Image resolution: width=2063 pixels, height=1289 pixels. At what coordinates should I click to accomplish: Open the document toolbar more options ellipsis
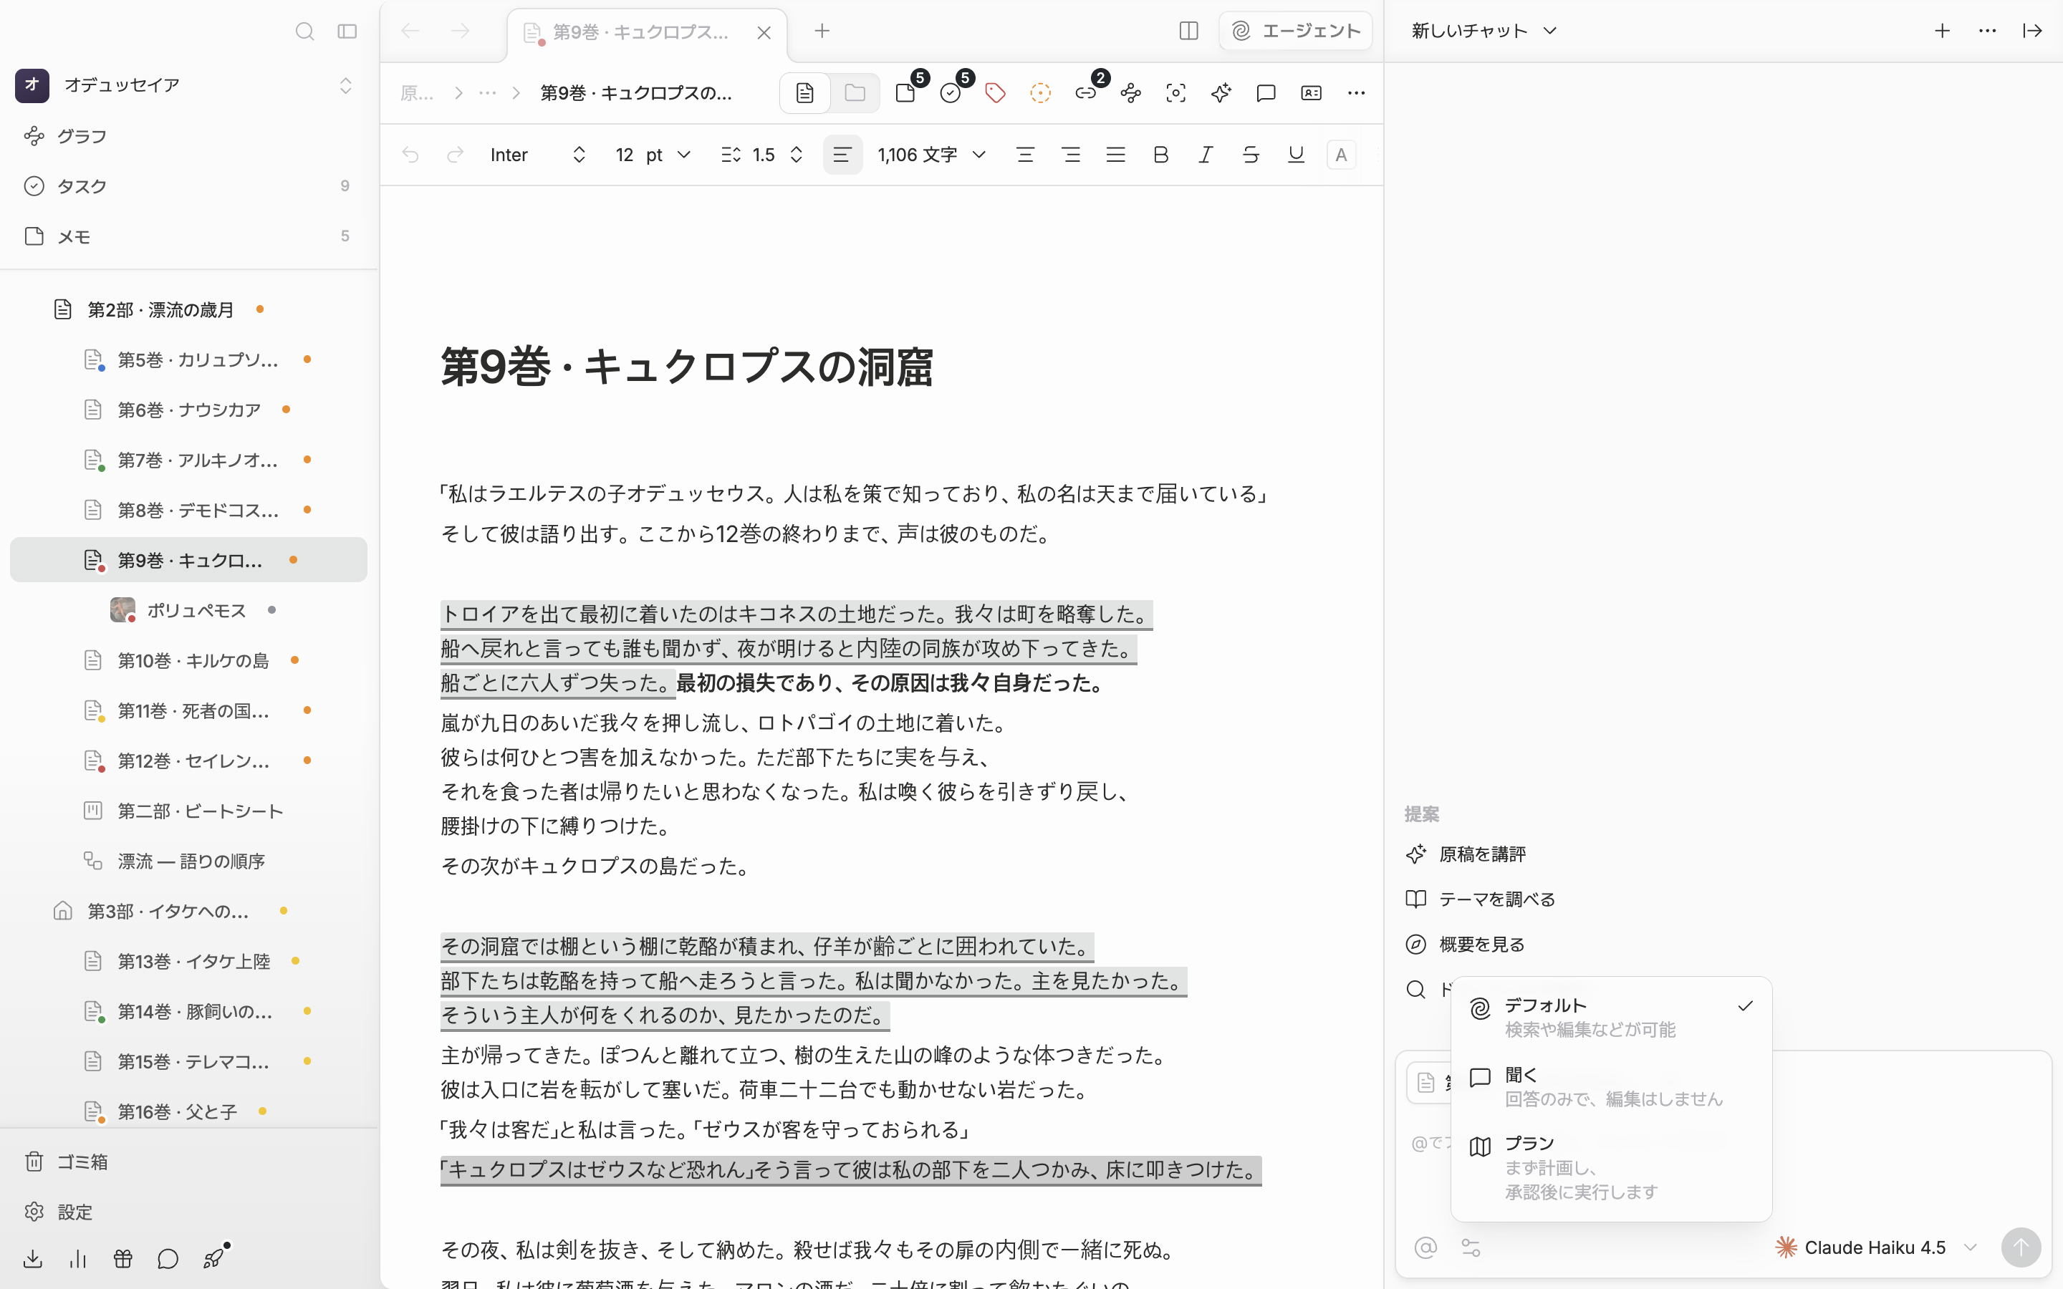(x=1356, y=93)
